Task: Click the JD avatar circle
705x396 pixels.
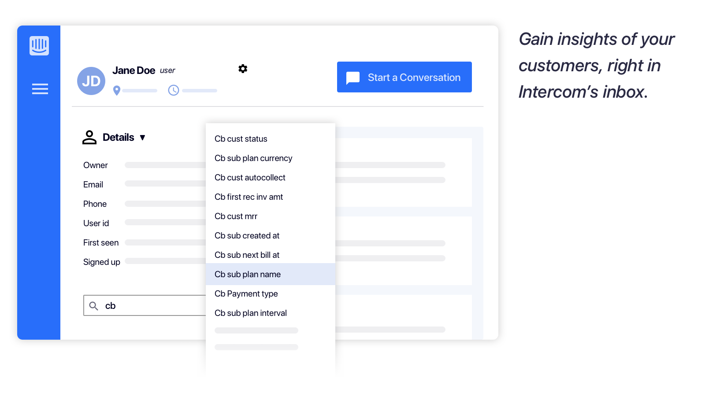Action: (x=91, y=81)
